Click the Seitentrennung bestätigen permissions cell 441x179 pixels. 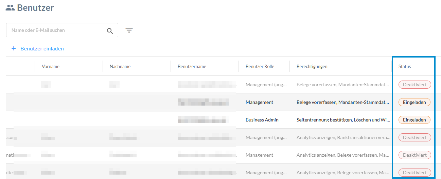(343, 120)
